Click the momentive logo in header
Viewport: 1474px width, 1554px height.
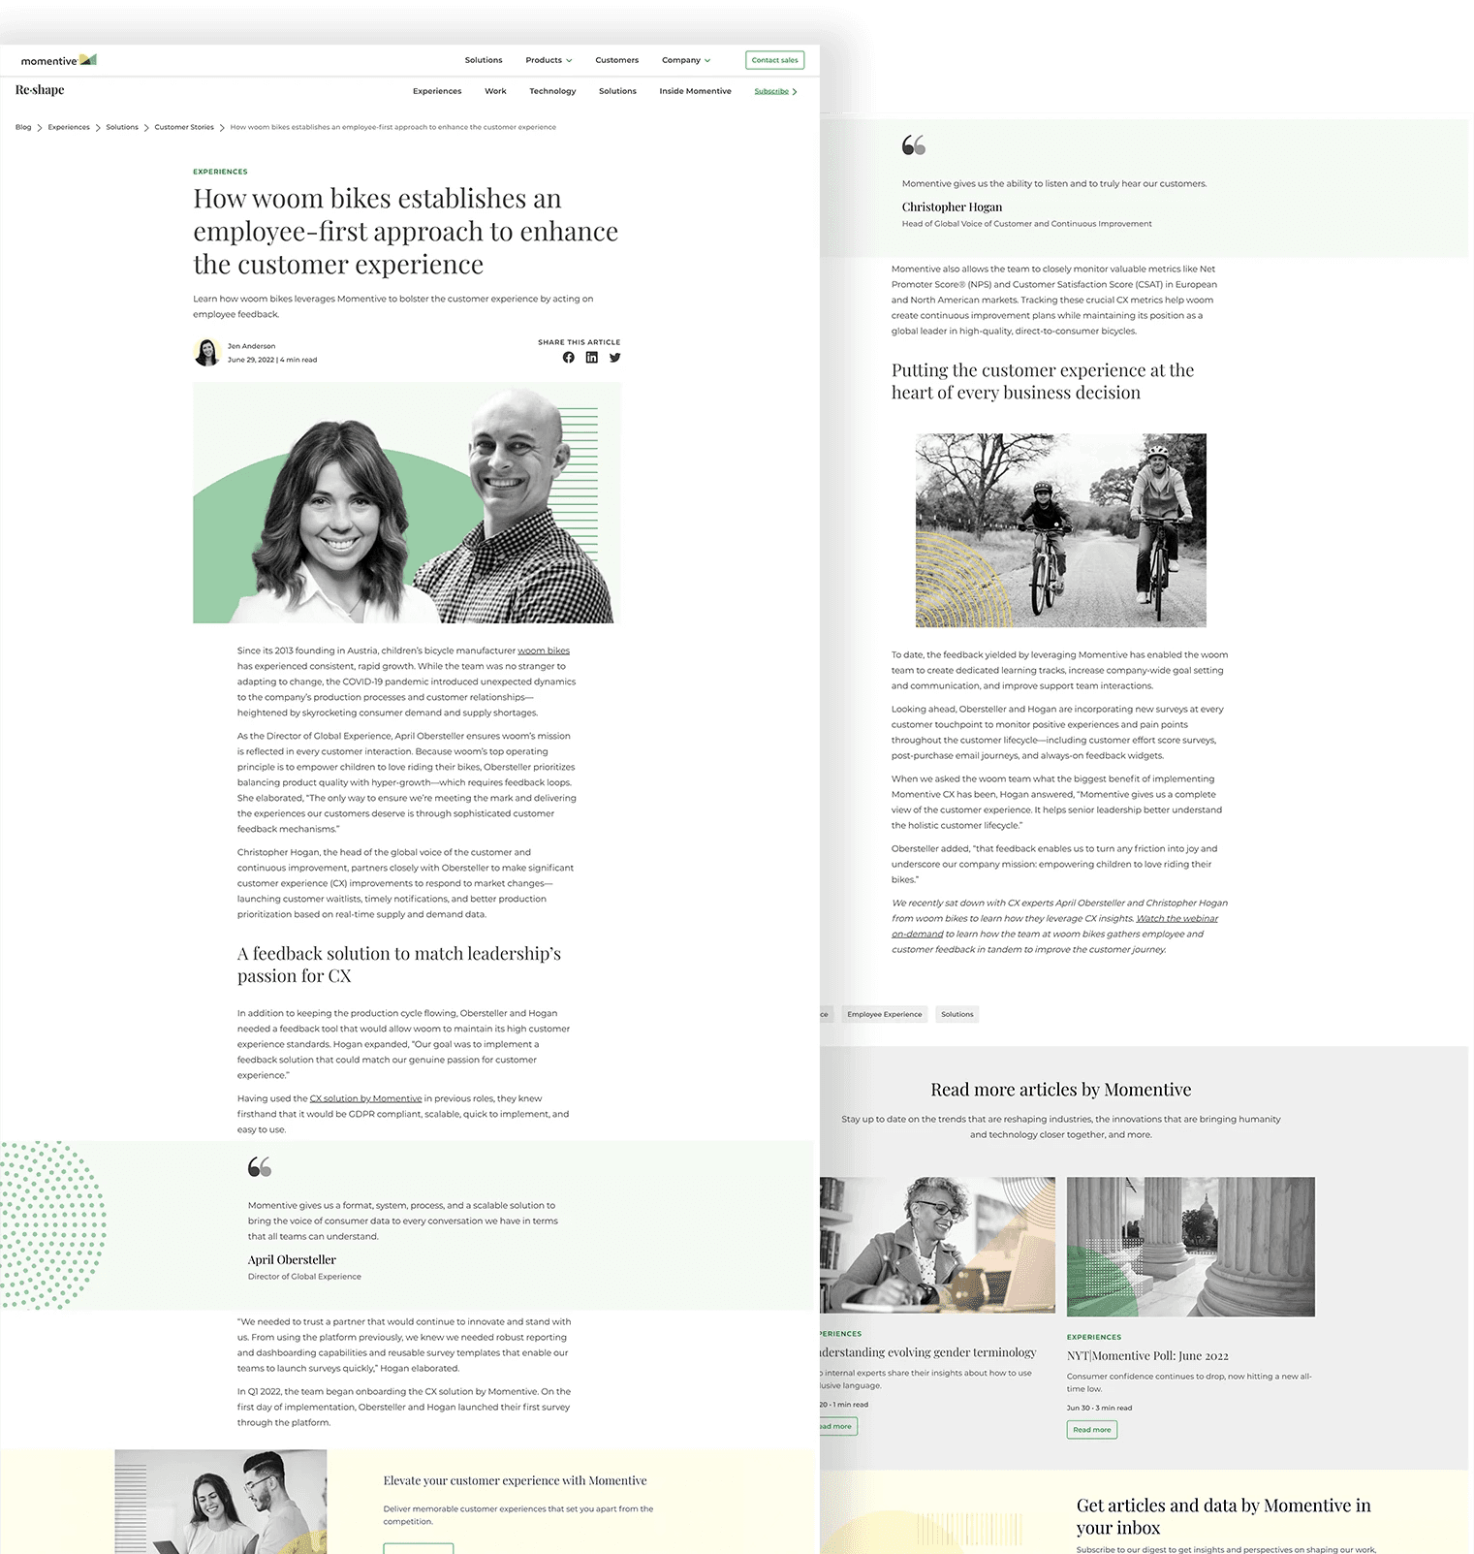(x=58, y=60)
